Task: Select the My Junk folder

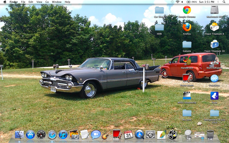Action: 187,113
